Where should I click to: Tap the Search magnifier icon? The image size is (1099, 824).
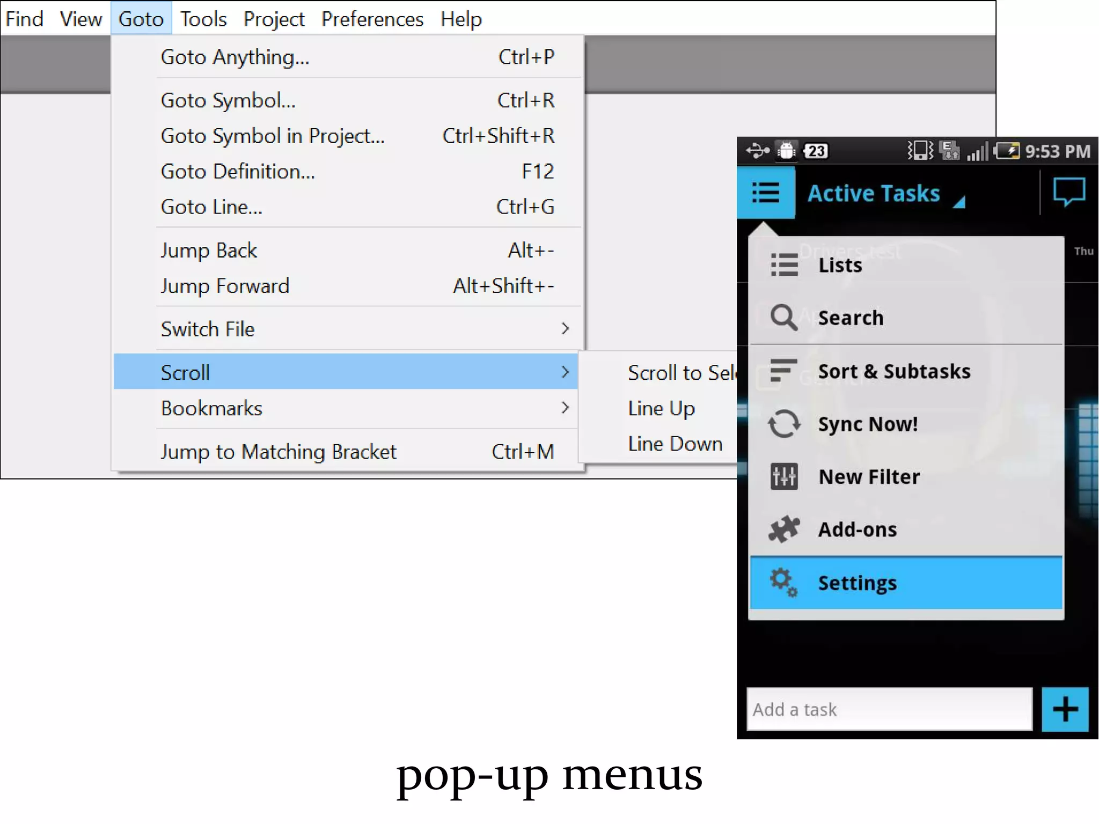(x=784, y=318)
